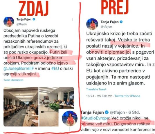Open the three-dot more menu on left tweet

tap(73, 19)
